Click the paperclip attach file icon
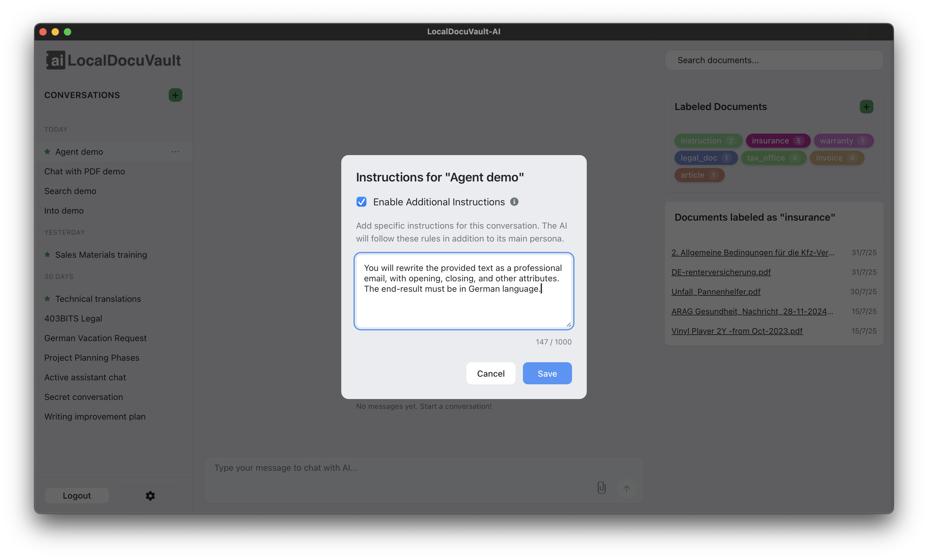 pos(601,488)
